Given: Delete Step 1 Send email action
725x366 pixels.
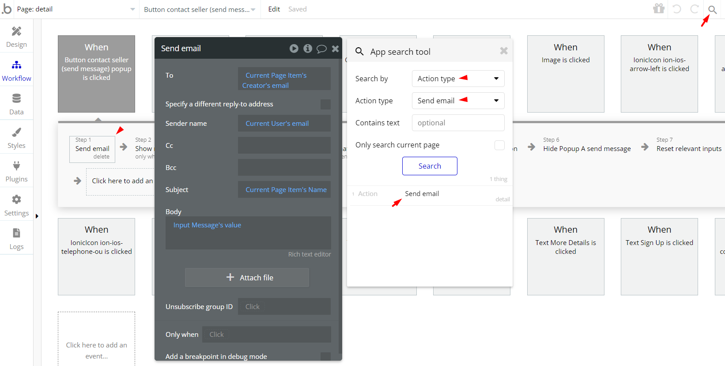Looking at the screenshot, I should [101, 157].
